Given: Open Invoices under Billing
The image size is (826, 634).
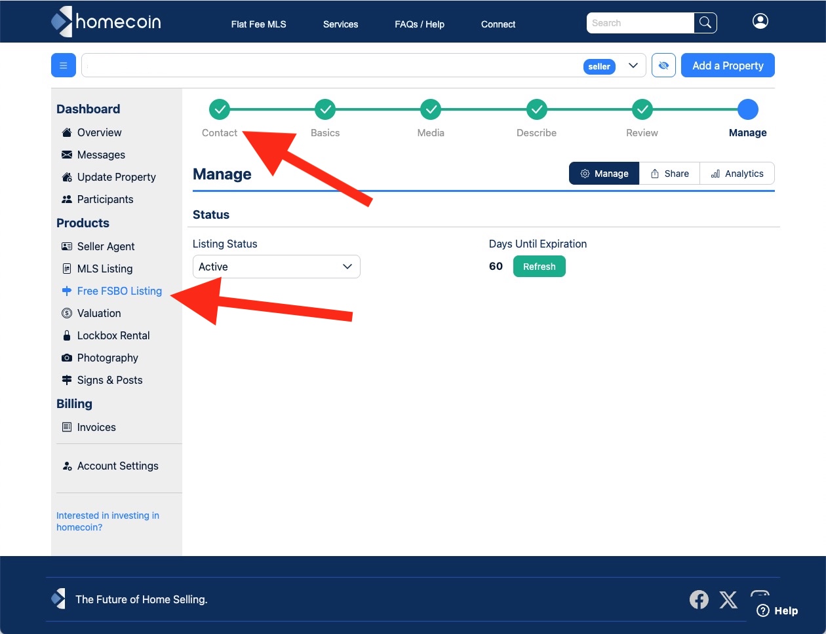Looking at the screenshot, I should (88, 427).
